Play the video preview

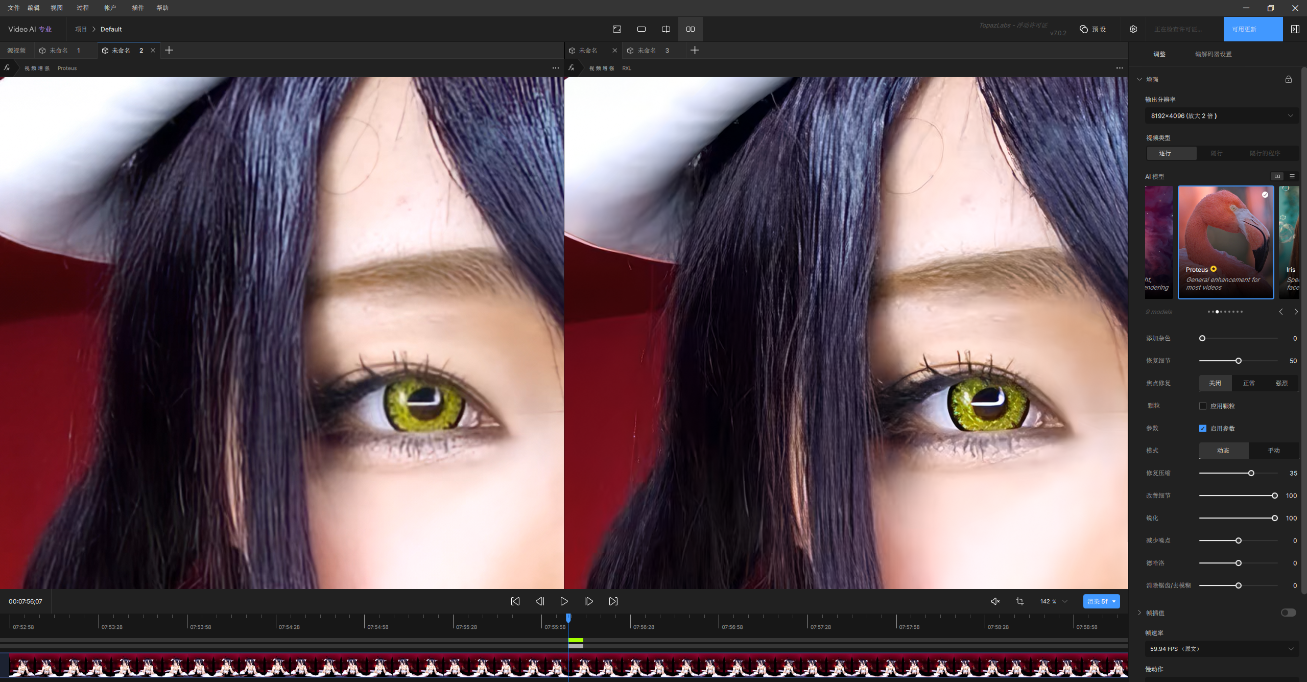[564, 601]
